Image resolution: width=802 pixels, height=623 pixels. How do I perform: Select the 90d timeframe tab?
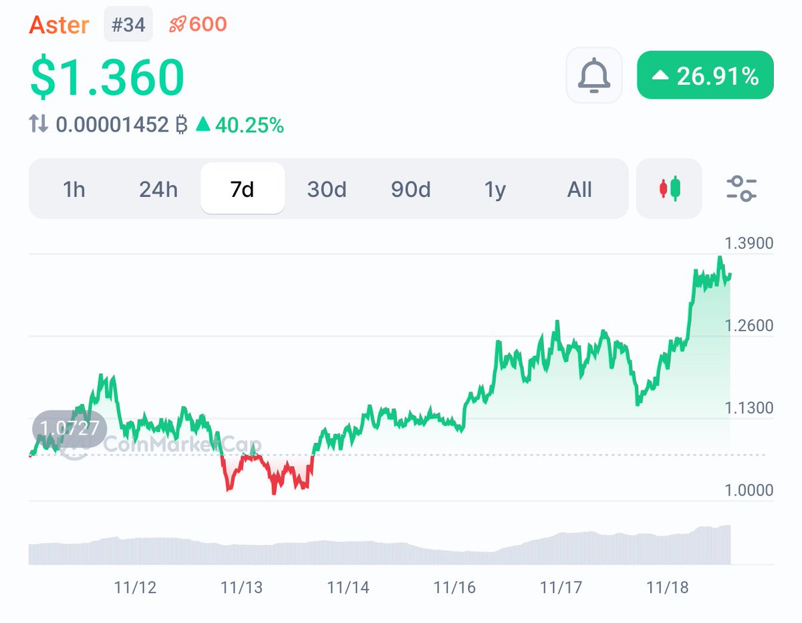point(411,190)
